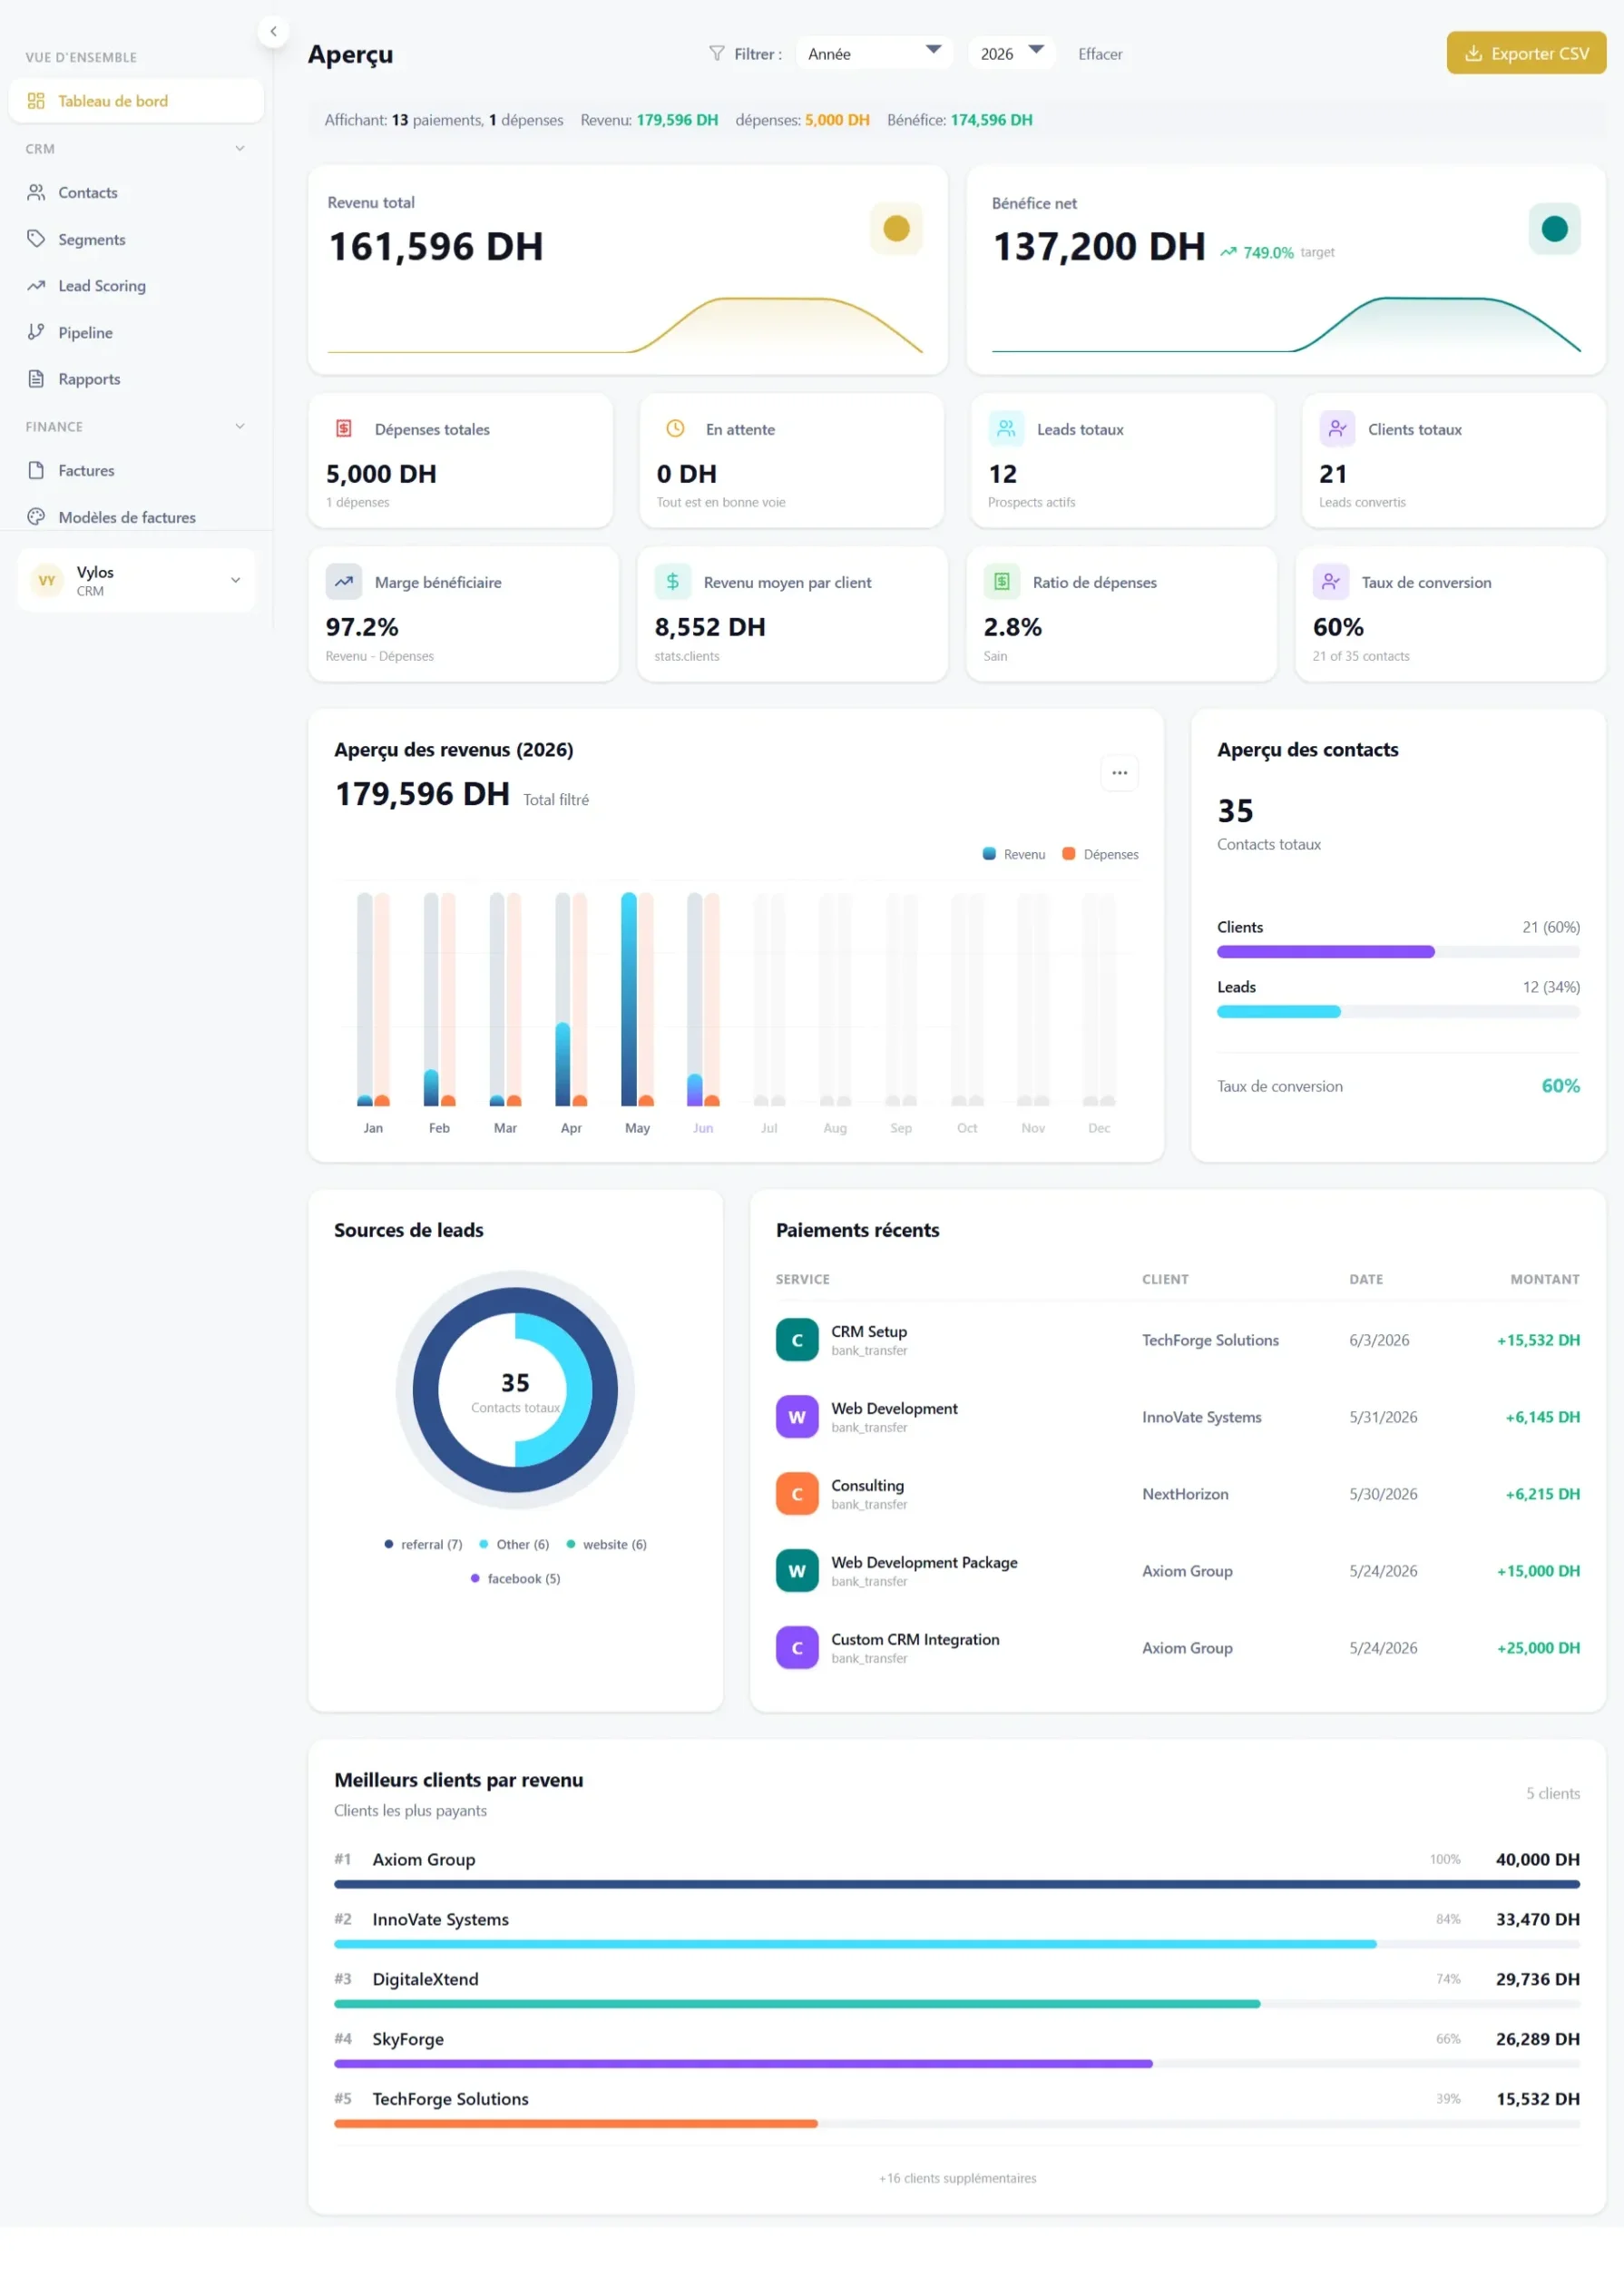1624x2278 pixels.
Task: Open Tableau de bord in sidebar
Action: (136, 101)
